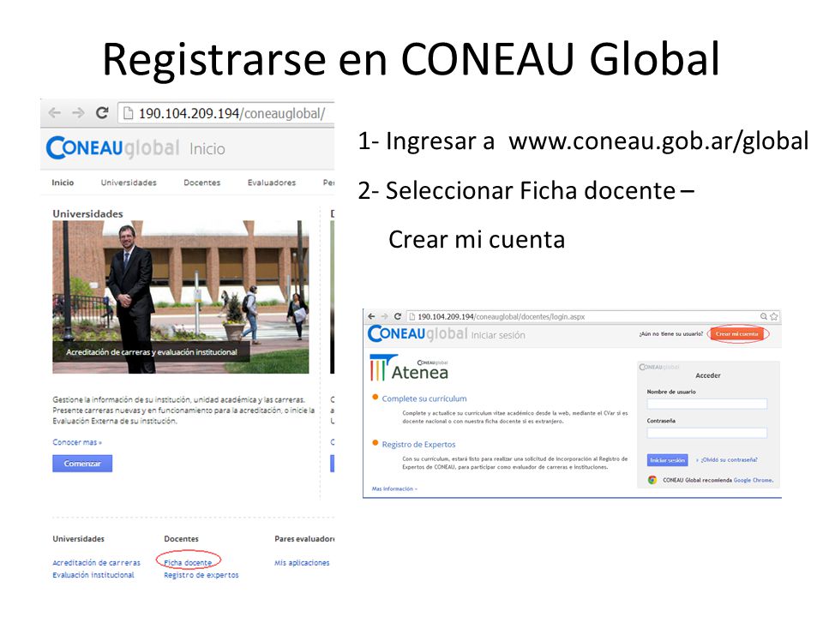Bookmark the login page with star icon
Viewport: 823px width, 617px height.
click(773, 316)
